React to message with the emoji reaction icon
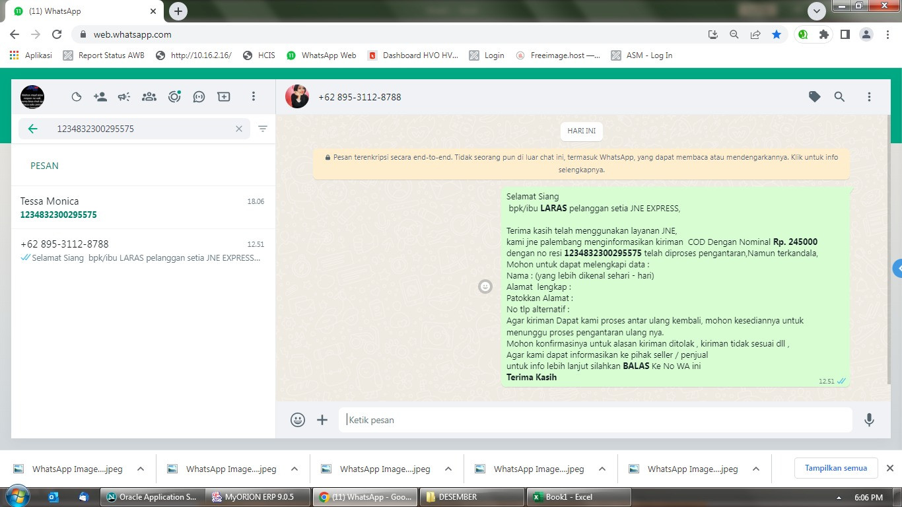 coord(485,287)
